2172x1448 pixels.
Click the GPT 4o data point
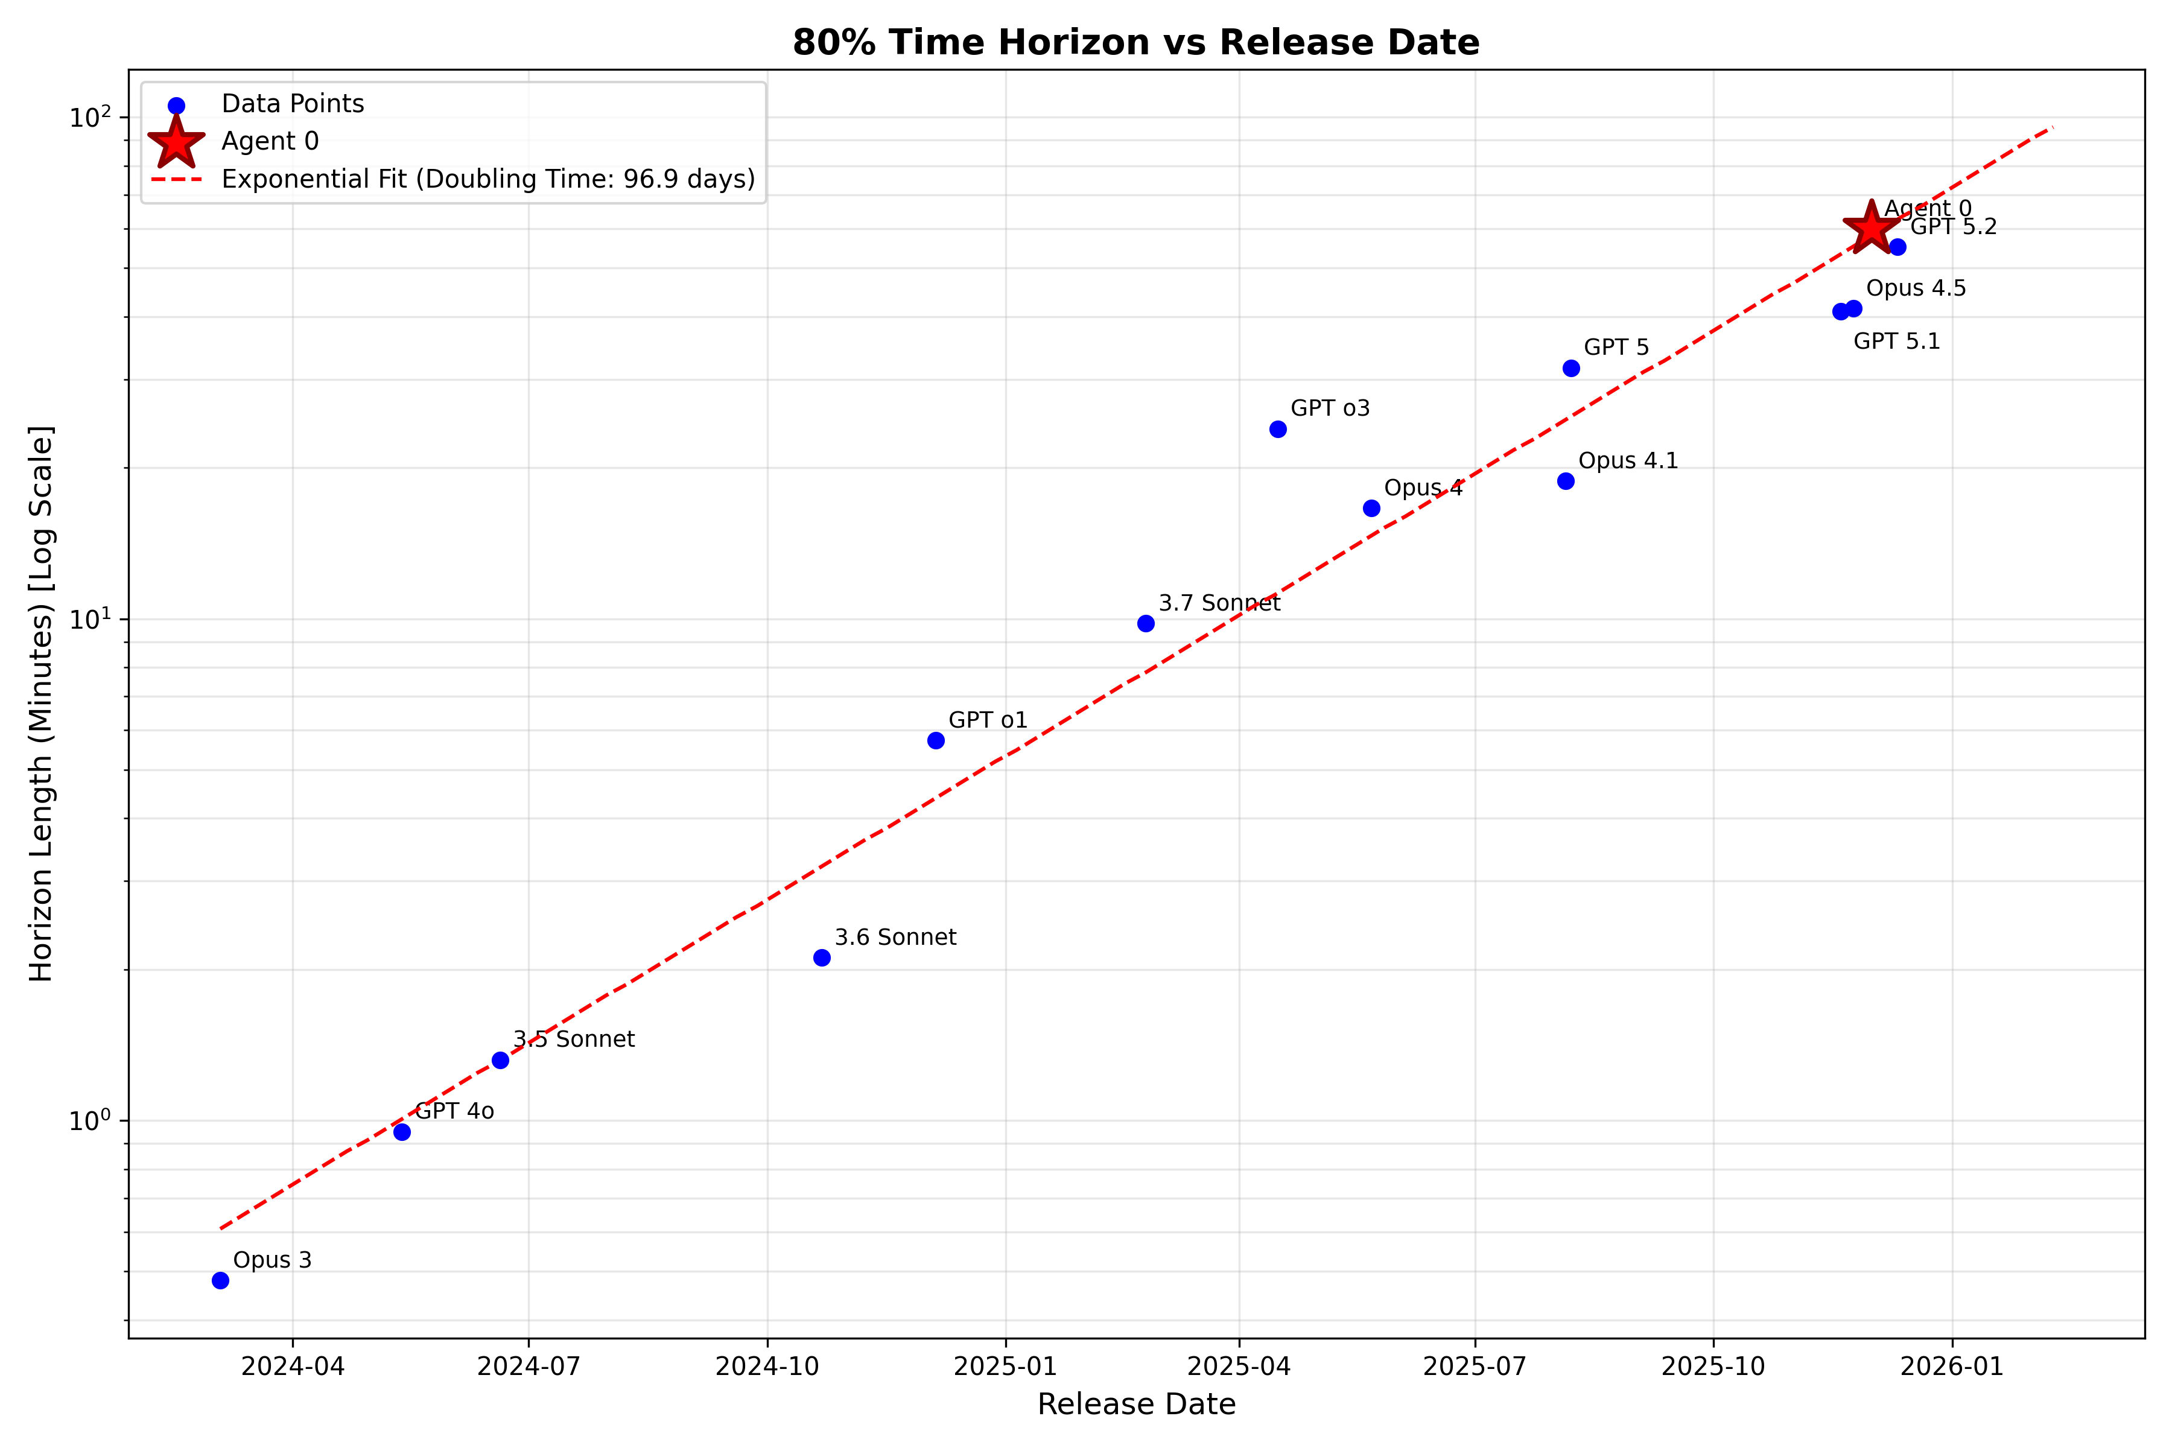[402, 1132]
